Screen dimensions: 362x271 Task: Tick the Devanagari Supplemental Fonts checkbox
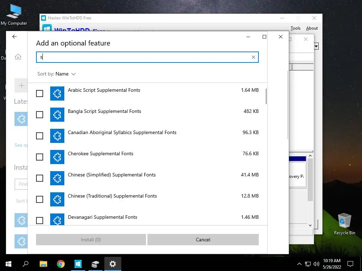(40, 221)
